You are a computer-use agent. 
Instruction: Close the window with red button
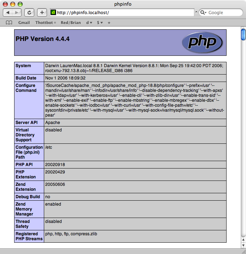(x=5, y=4)
